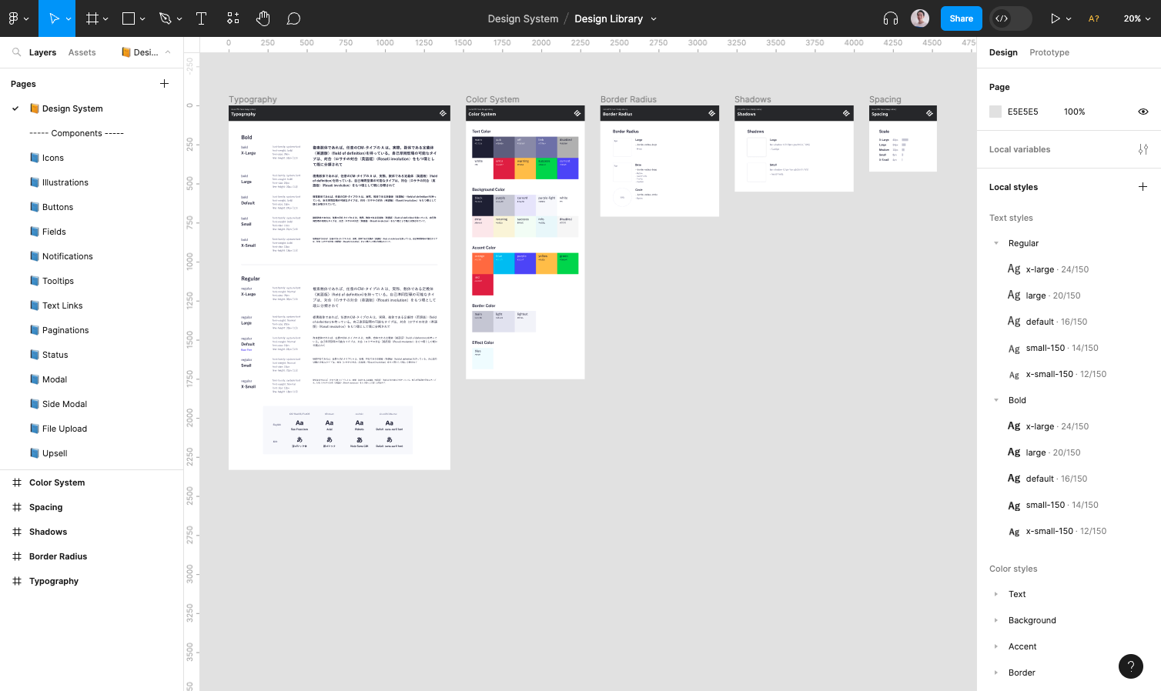Open the Resources components tool
The width and height of the screenshot is (1161, 691).
point(233,18)
